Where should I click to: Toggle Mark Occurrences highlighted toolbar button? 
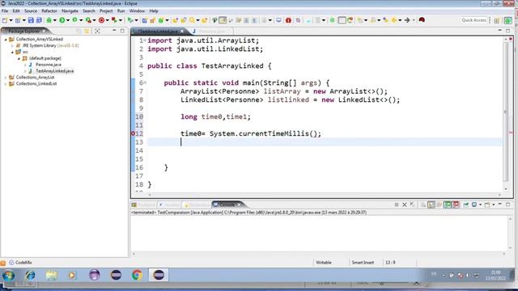(x=223, y=20)
